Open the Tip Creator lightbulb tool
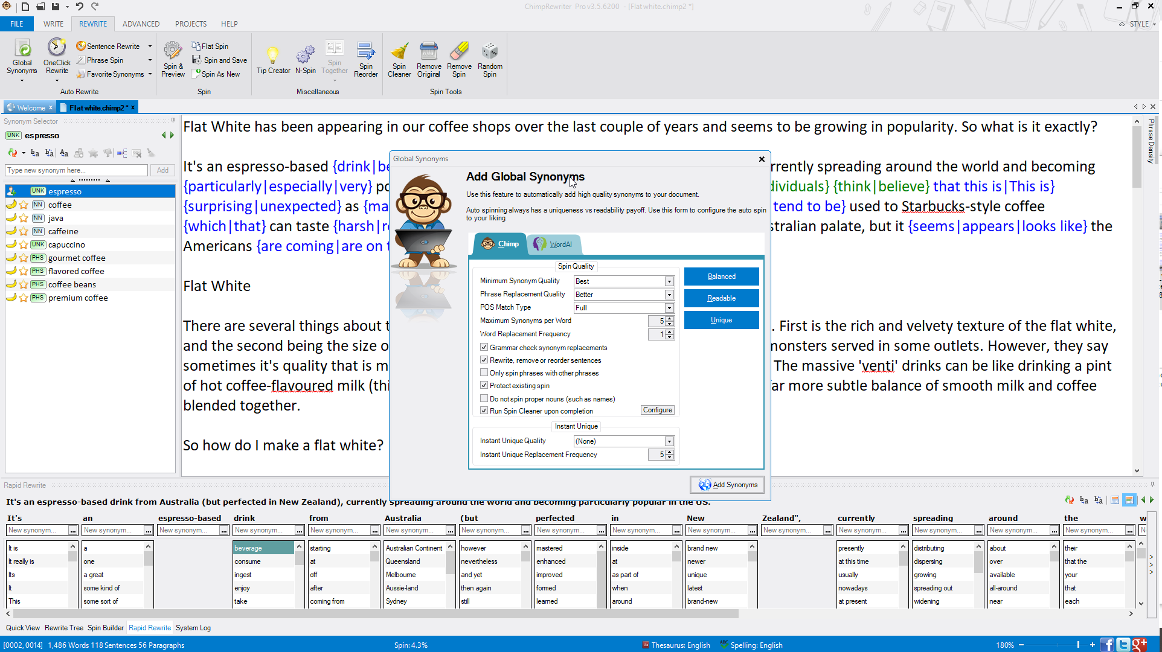Viewport: 1162px width, 652px height. [x=273, y=56]
